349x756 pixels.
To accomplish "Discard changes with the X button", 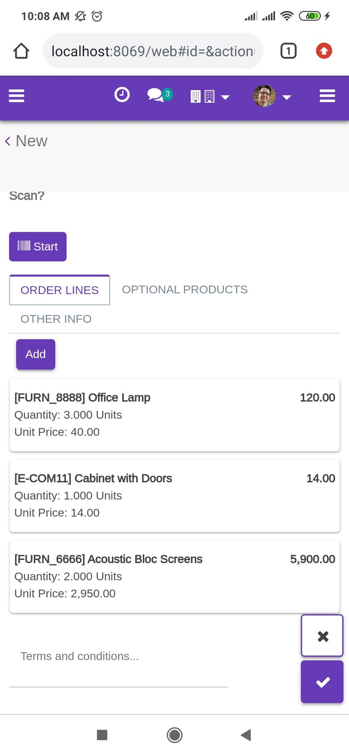I will pyautogui.click(x=322, y=636).
